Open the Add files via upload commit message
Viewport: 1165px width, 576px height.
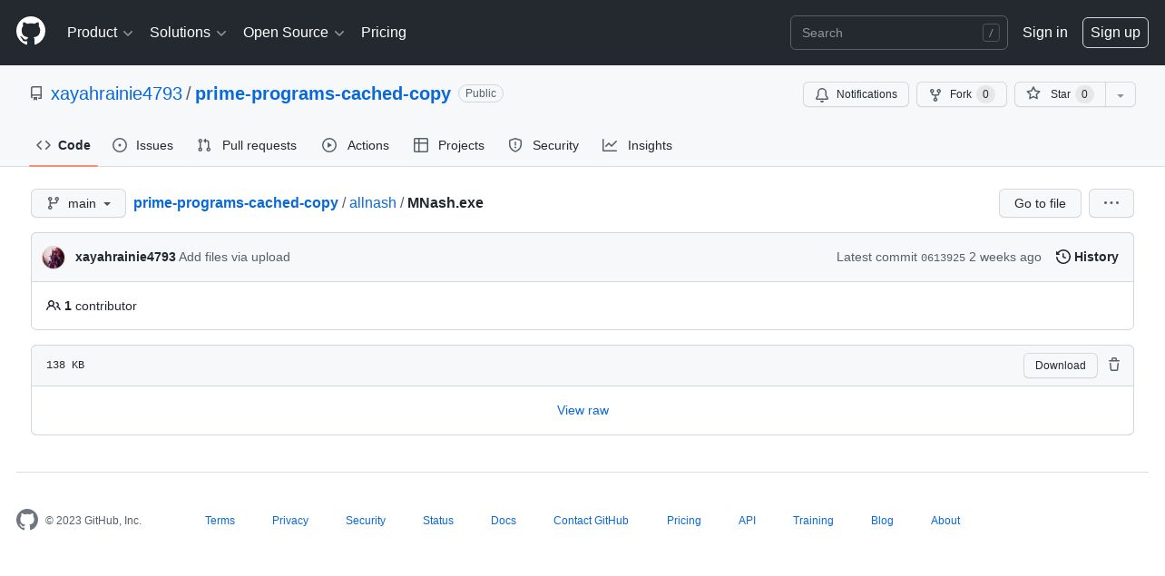point(234,258)
